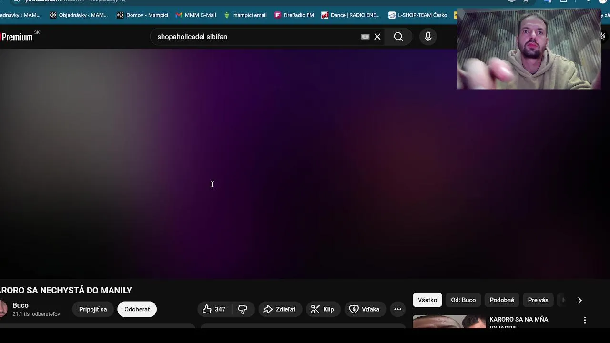The width and height of the screenshot is (610, 343).
Task: Open 'KARORO SA NA MŇA' video title
Action: pos(519,323)
